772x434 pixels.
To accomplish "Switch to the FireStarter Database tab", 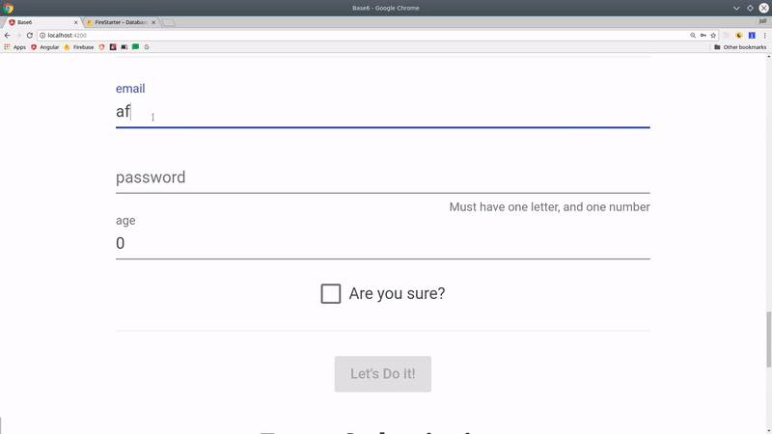I will coord(118,22).
